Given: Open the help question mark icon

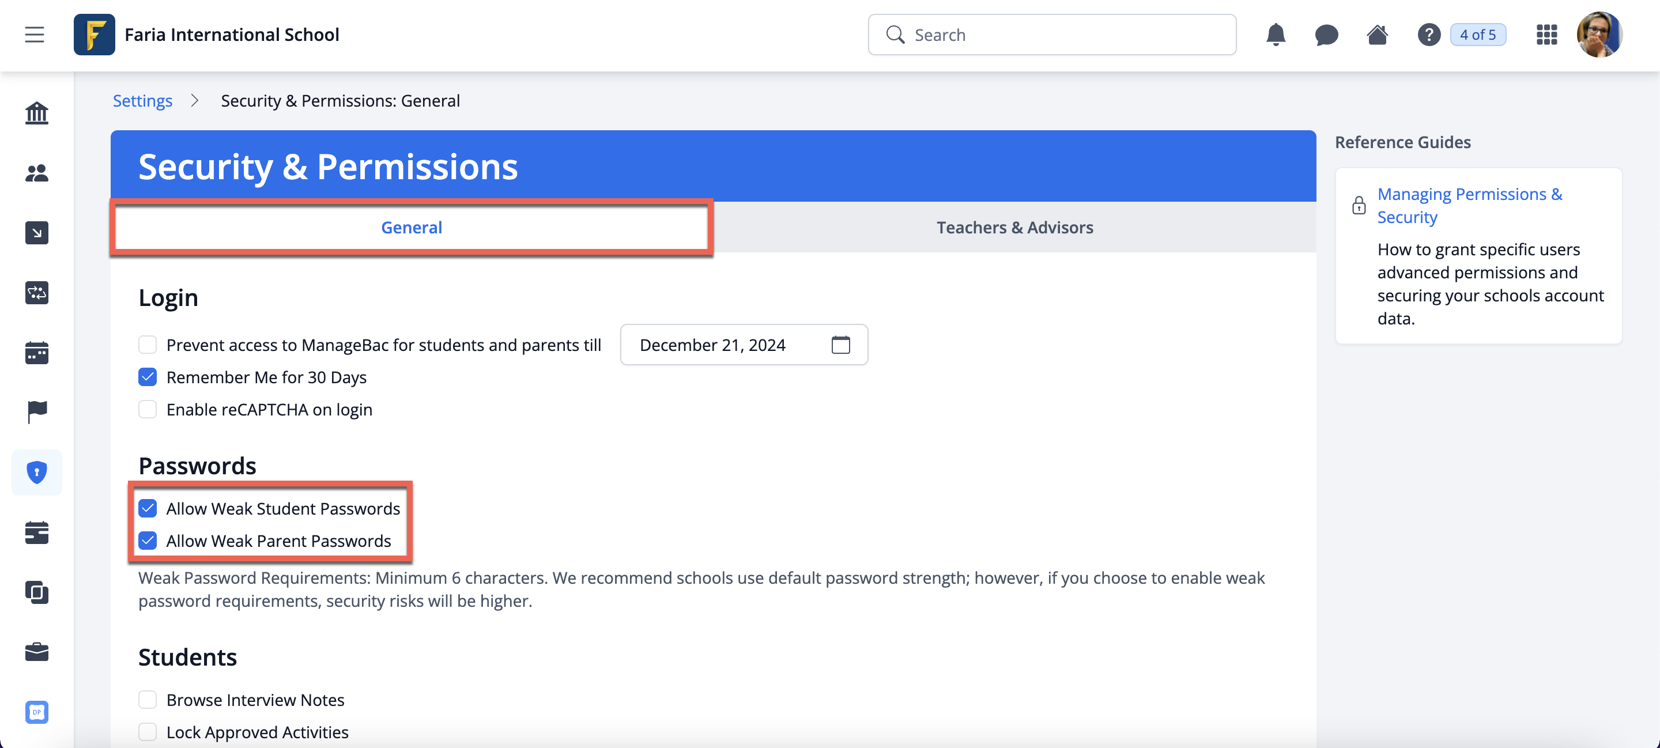Looking at the screenshot, I should (x=1429, y=35).
